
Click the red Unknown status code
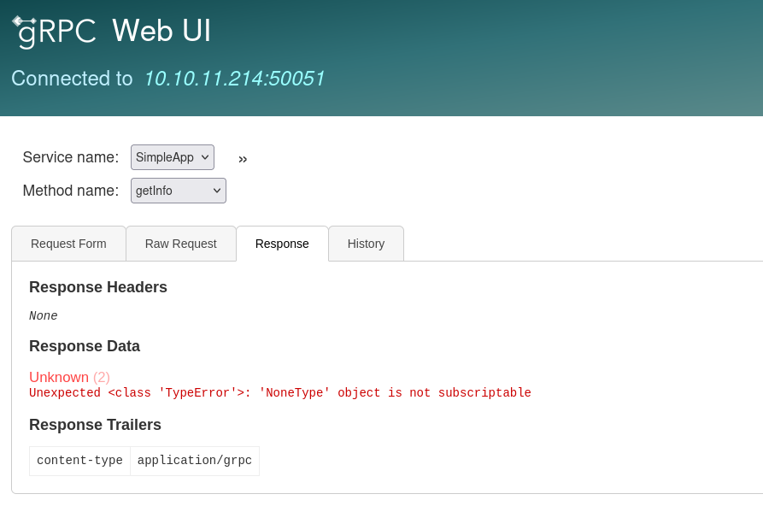[59, 377]
